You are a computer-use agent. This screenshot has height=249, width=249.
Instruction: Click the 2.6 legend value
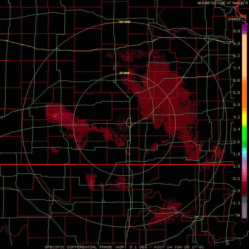237,142
